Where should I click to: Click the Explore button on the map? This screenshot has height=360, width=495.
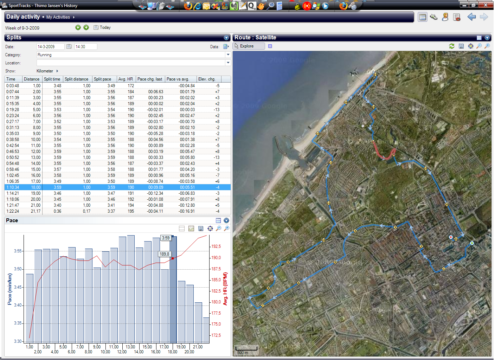[x=249, y=46]
